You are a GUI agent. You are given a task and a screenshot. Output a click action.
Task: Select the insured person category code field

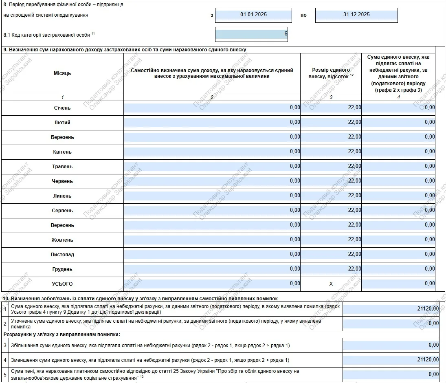click(251, 35)
